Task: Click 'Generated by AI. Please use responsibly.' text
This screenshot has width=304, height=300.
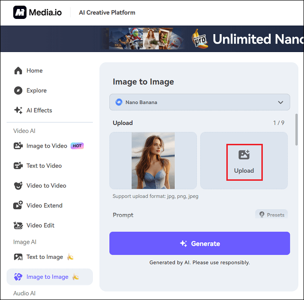Action: tap(199, 263)
